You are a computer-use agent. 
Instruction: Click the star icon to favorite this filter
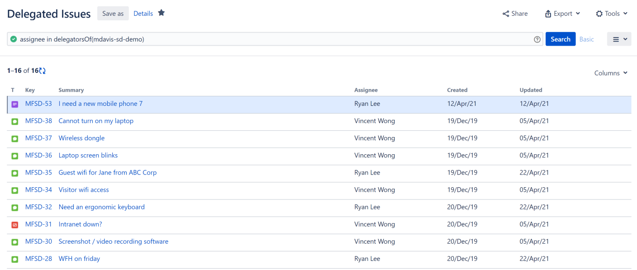coord(162,13)
